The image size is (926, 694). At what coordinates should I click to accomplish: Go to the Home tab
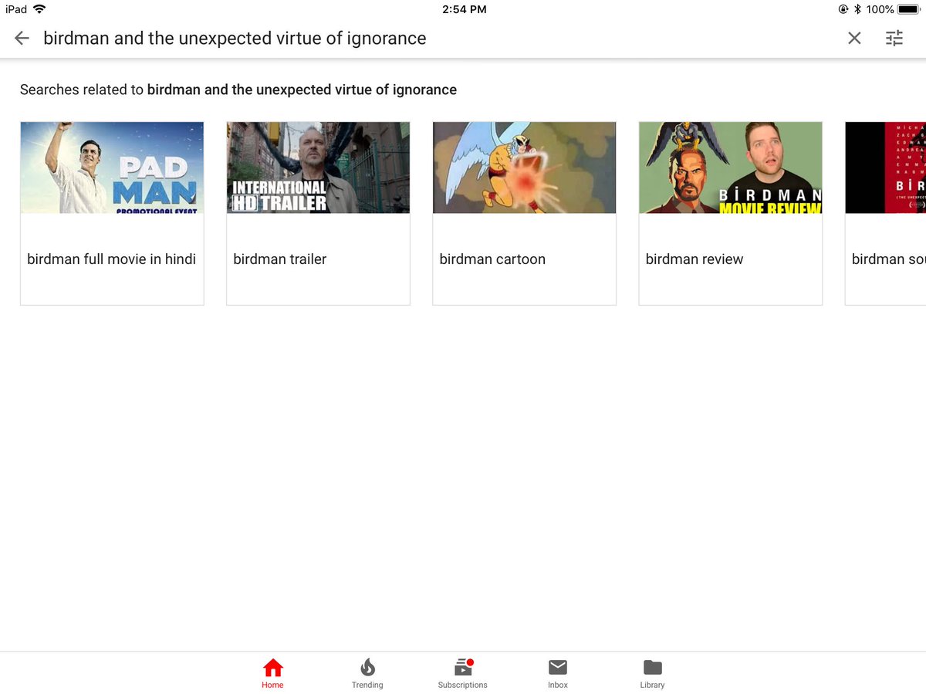tap(272, 673)
